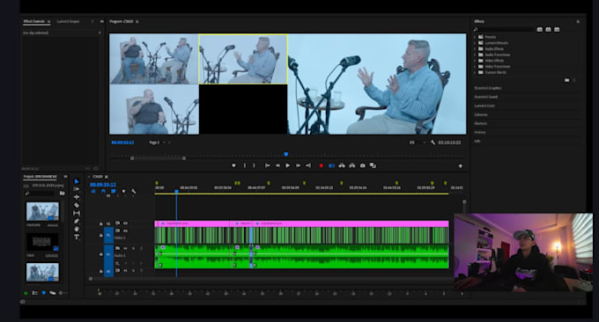Expand Custom Bin folder
This screenshot has height=322, width=599.
click(476, 72)
